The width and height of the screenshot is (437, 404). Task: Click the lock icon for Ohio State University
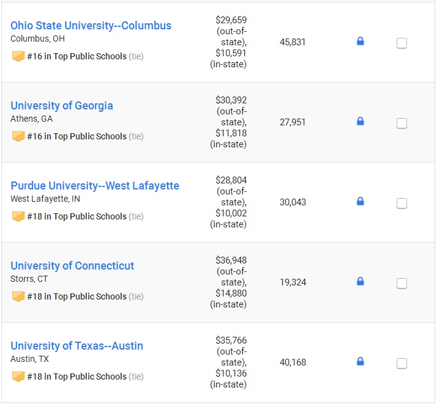click(x=360, y=41)
